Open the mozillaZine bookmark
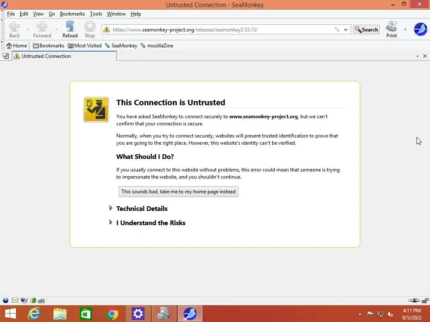430x322 pixels. [157, 46]
